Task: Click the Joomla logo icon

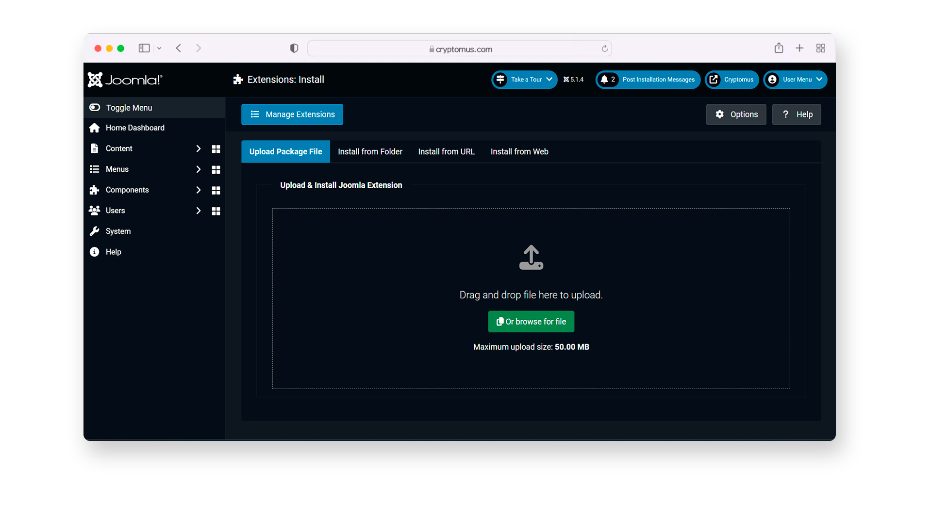Action: [95, 80]
